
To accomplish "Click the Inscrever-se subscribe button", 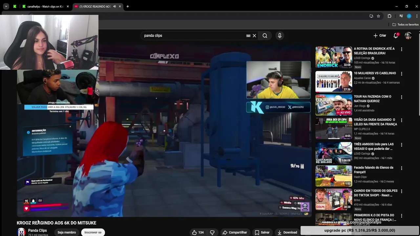I will click(x=93, y=232).
